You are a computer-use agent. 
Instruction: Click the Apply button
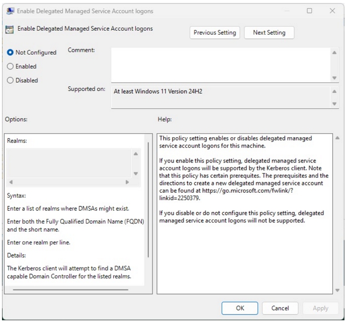tap(321, 308)
